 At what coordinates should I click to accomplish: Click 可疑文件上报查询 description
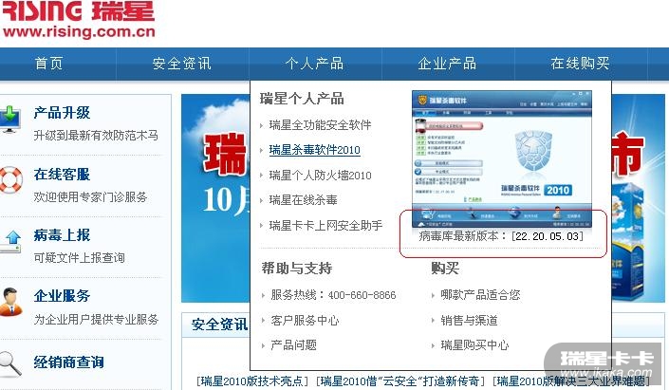pos(80,258)
